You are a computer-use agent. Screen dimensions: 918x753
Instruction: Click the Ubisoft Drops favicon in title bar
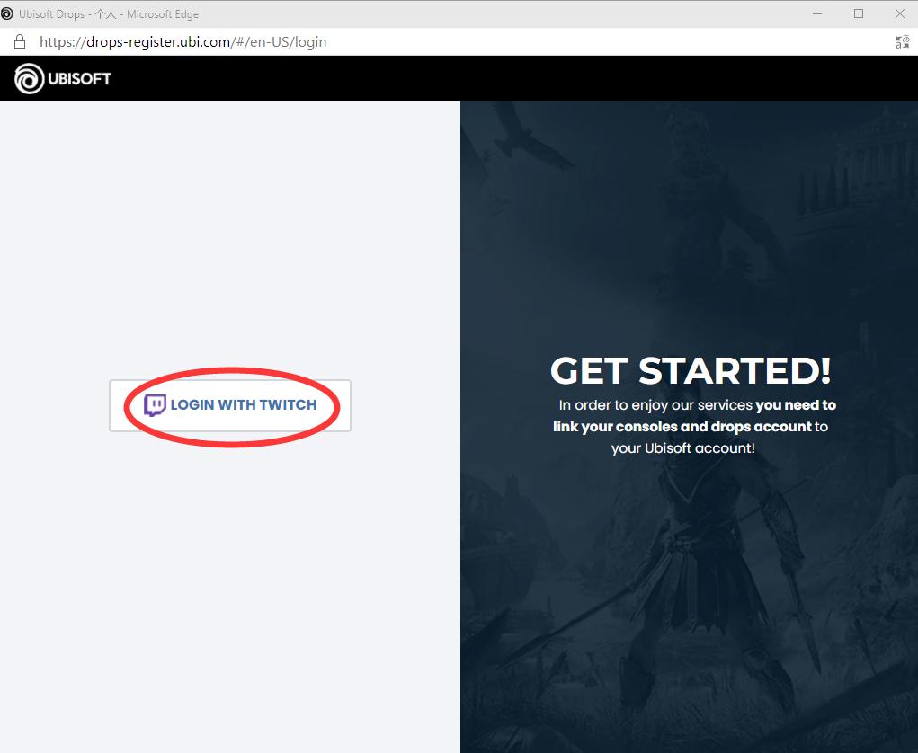tap(8, 14)
